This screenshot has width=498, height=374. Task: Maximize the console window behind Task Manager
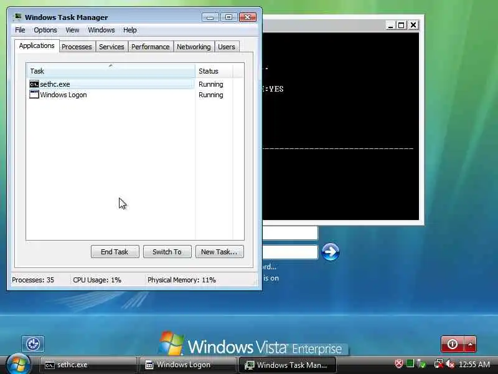click(402, 25)
